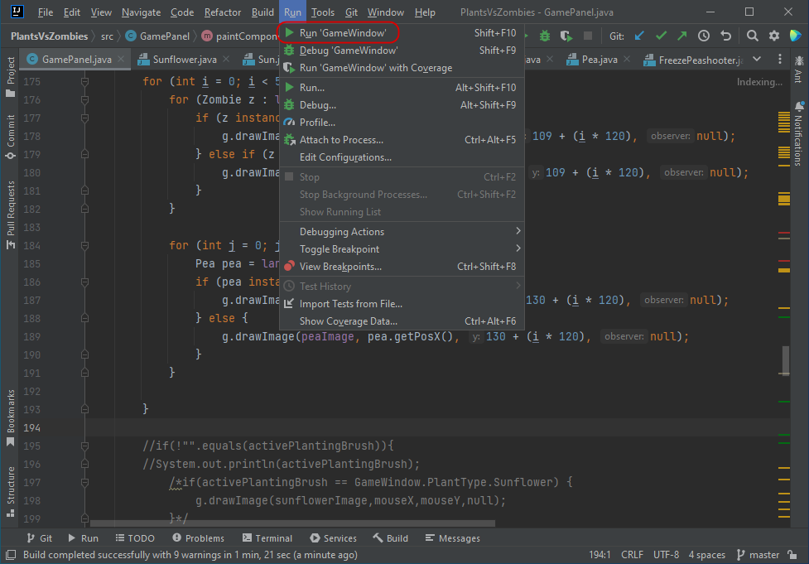Open the Messages tool window
Screen dimensions: 809x564
pyautogui.click(x=452, y=538)
